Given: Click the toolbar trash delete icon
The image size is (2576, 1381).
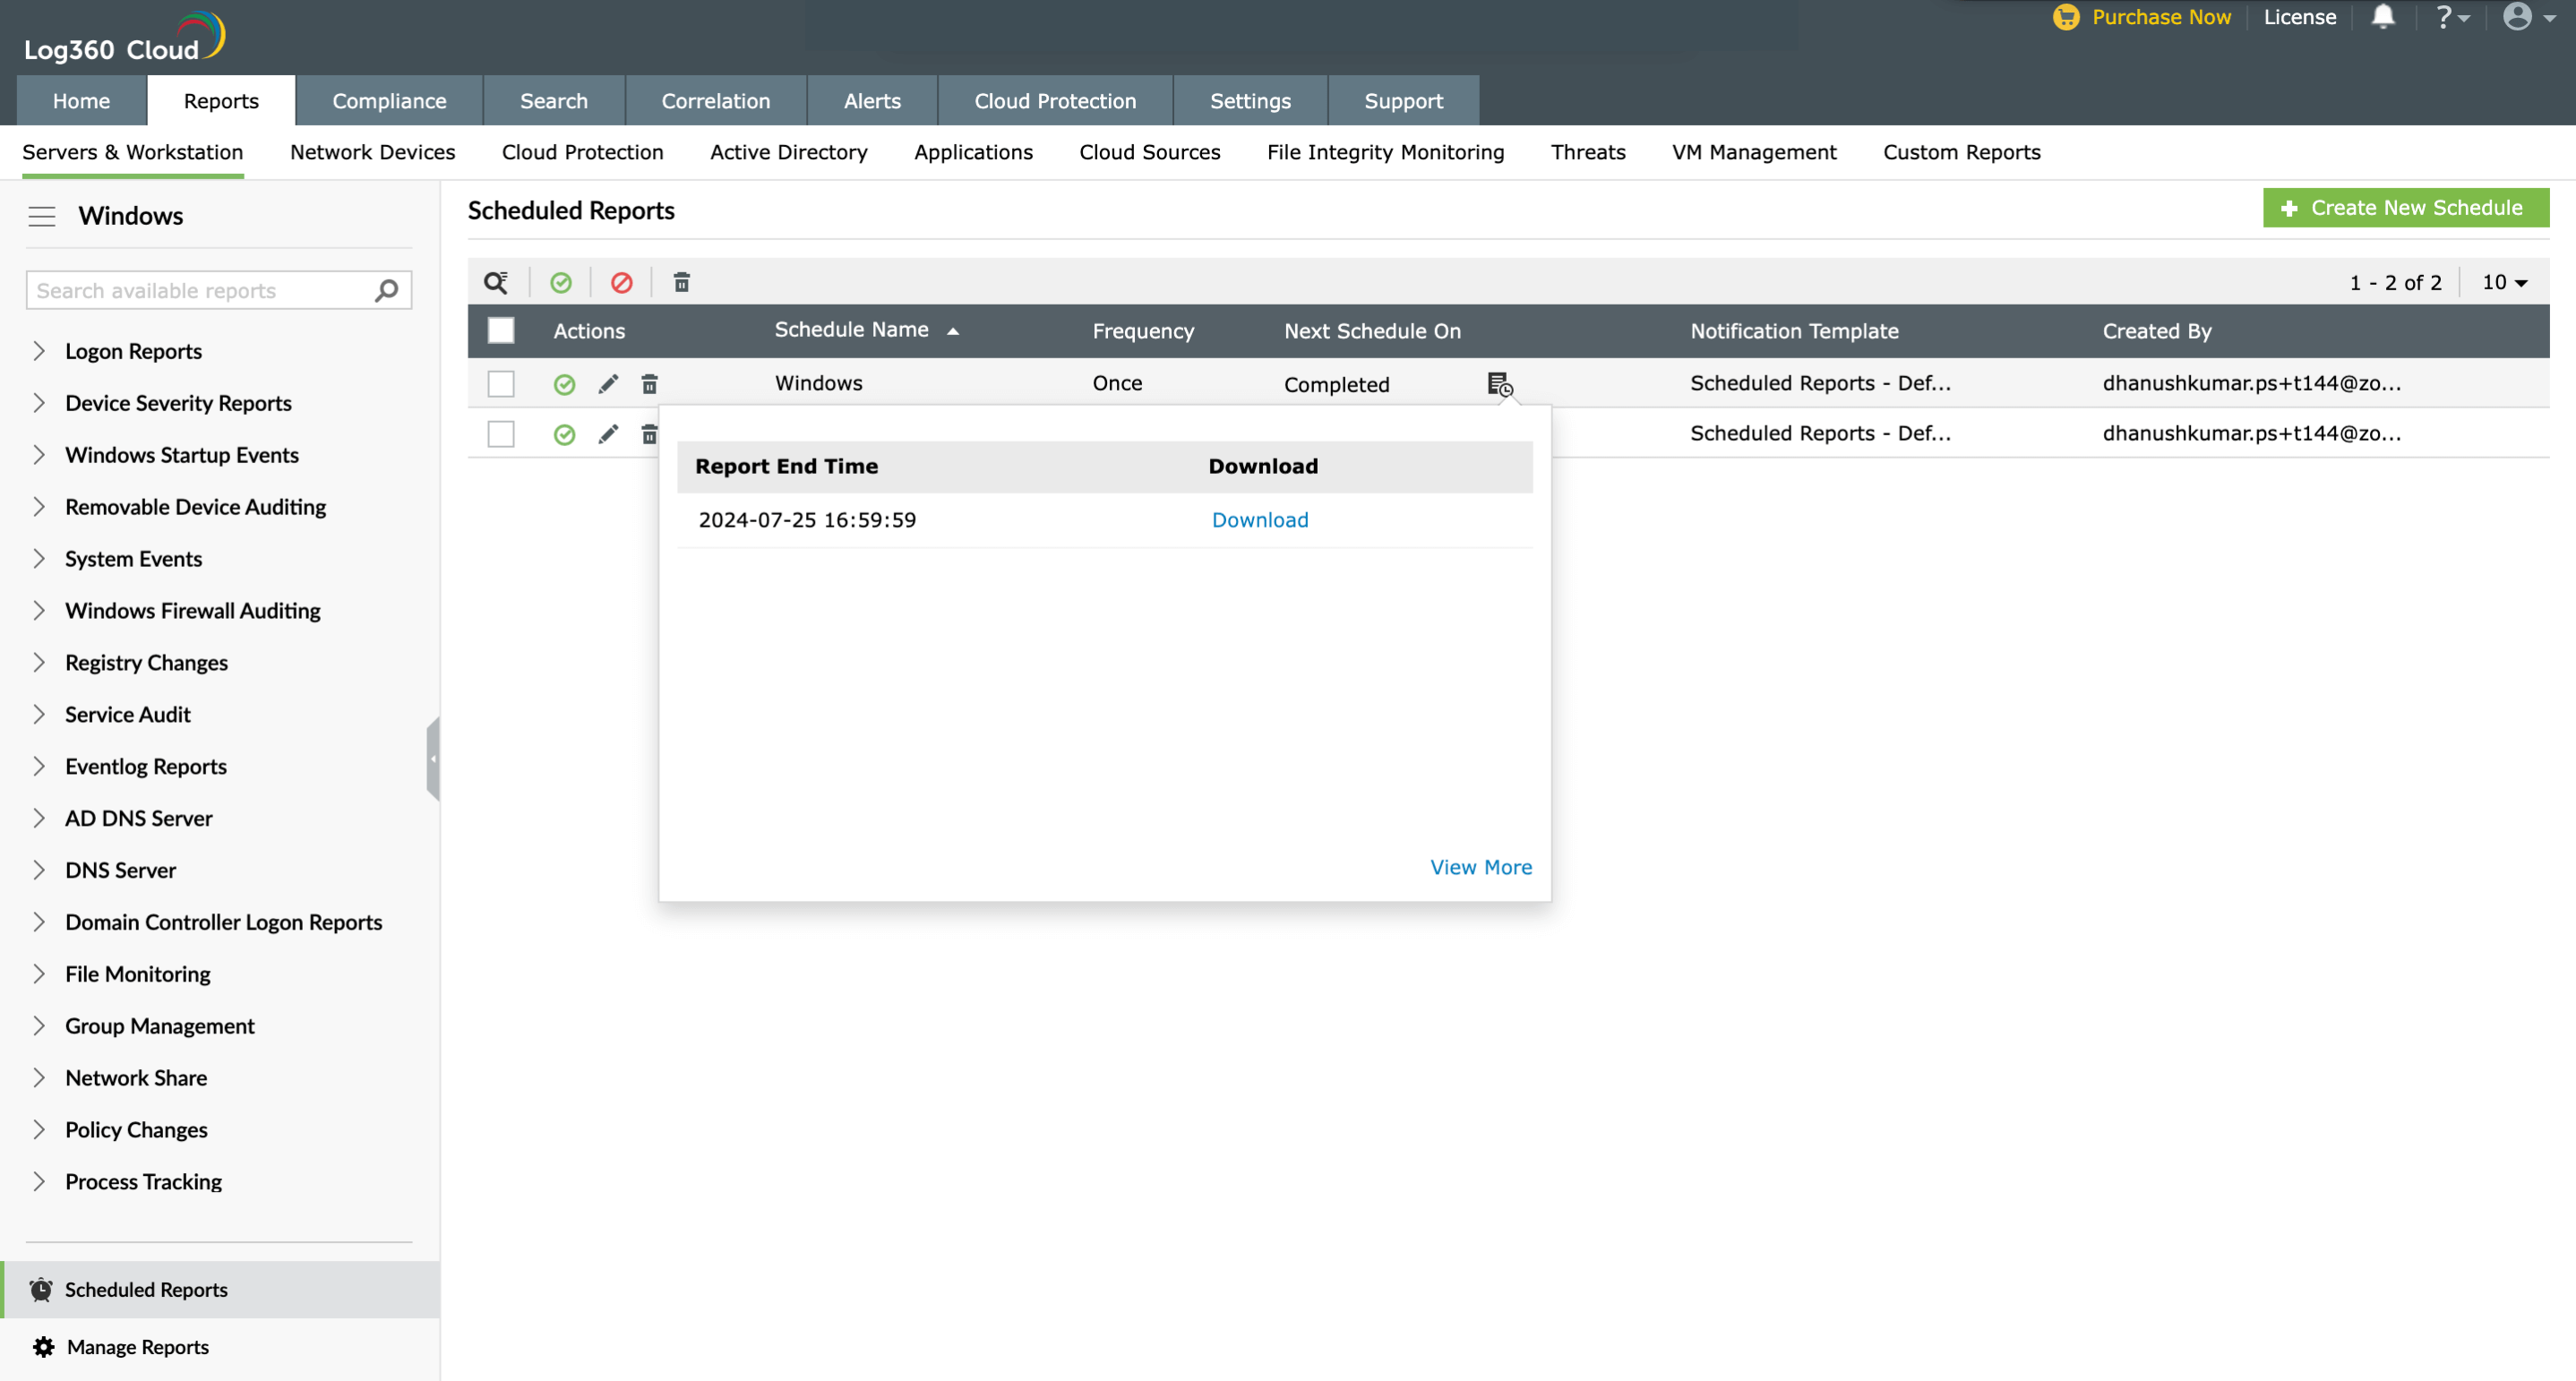Looking at the screenshot, I should pos(682,283).
